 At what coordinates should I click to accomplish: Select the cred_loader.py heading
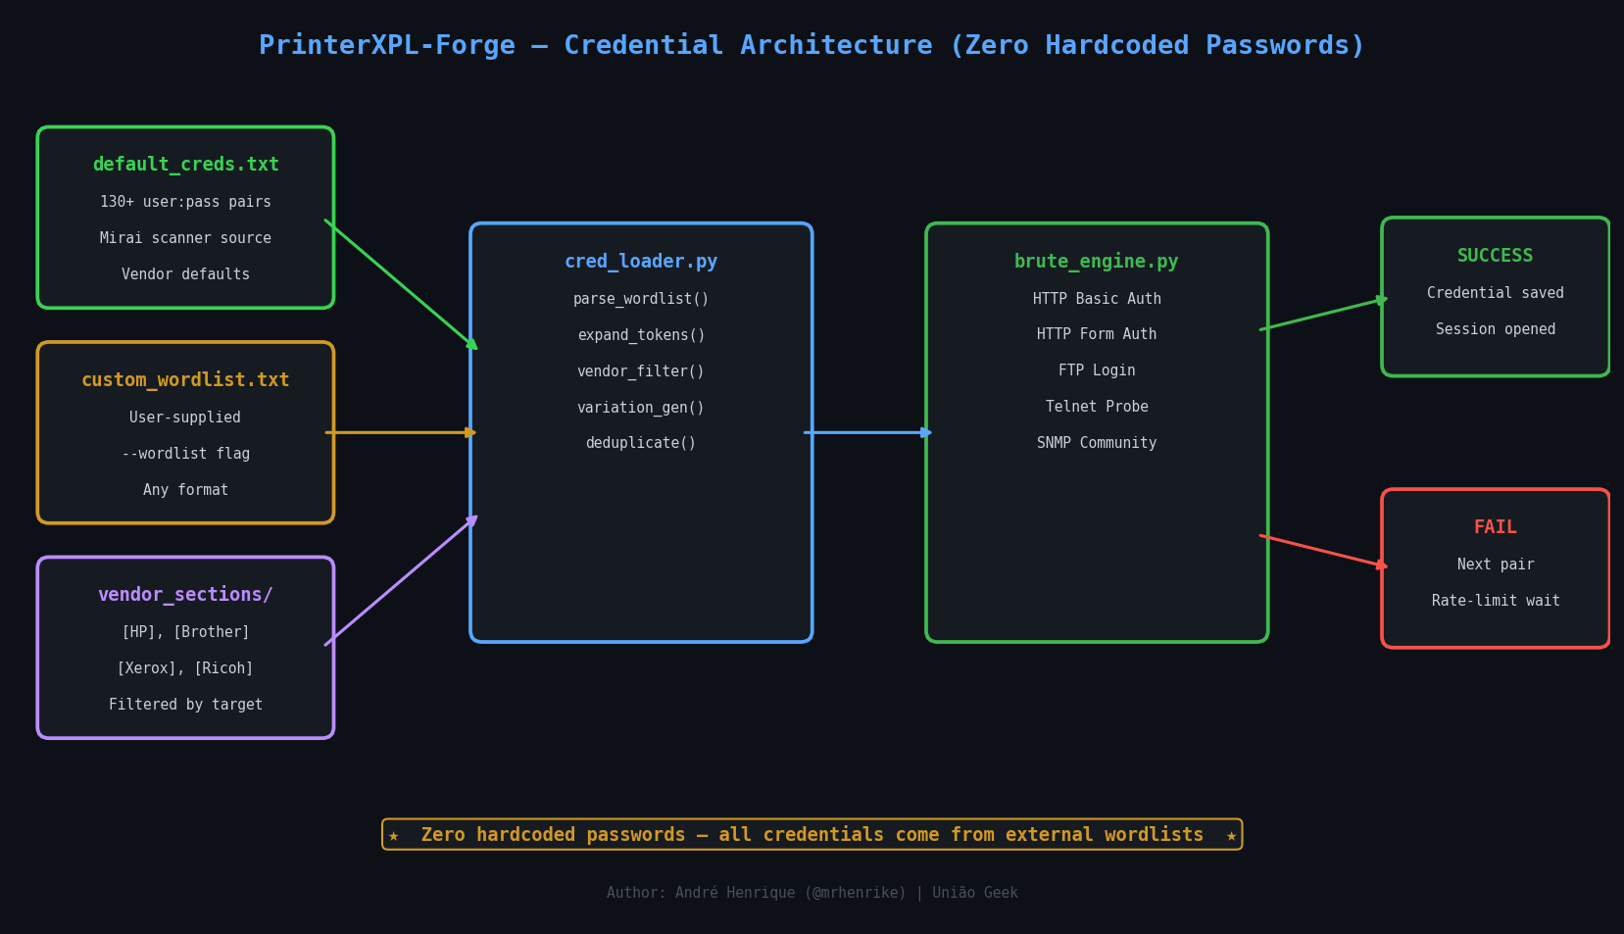coord(641,262)
